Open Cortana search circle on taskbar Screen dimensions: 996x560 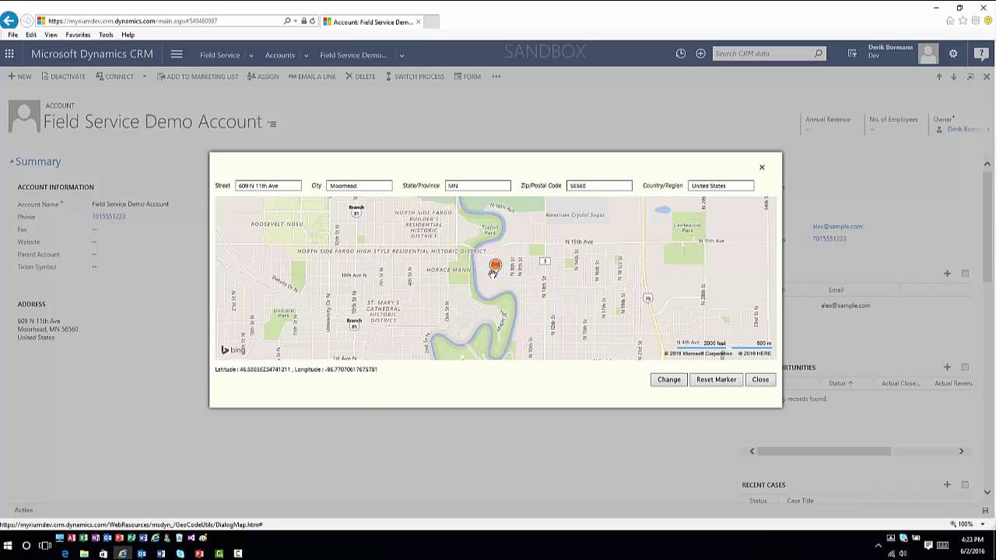(26, 546)
